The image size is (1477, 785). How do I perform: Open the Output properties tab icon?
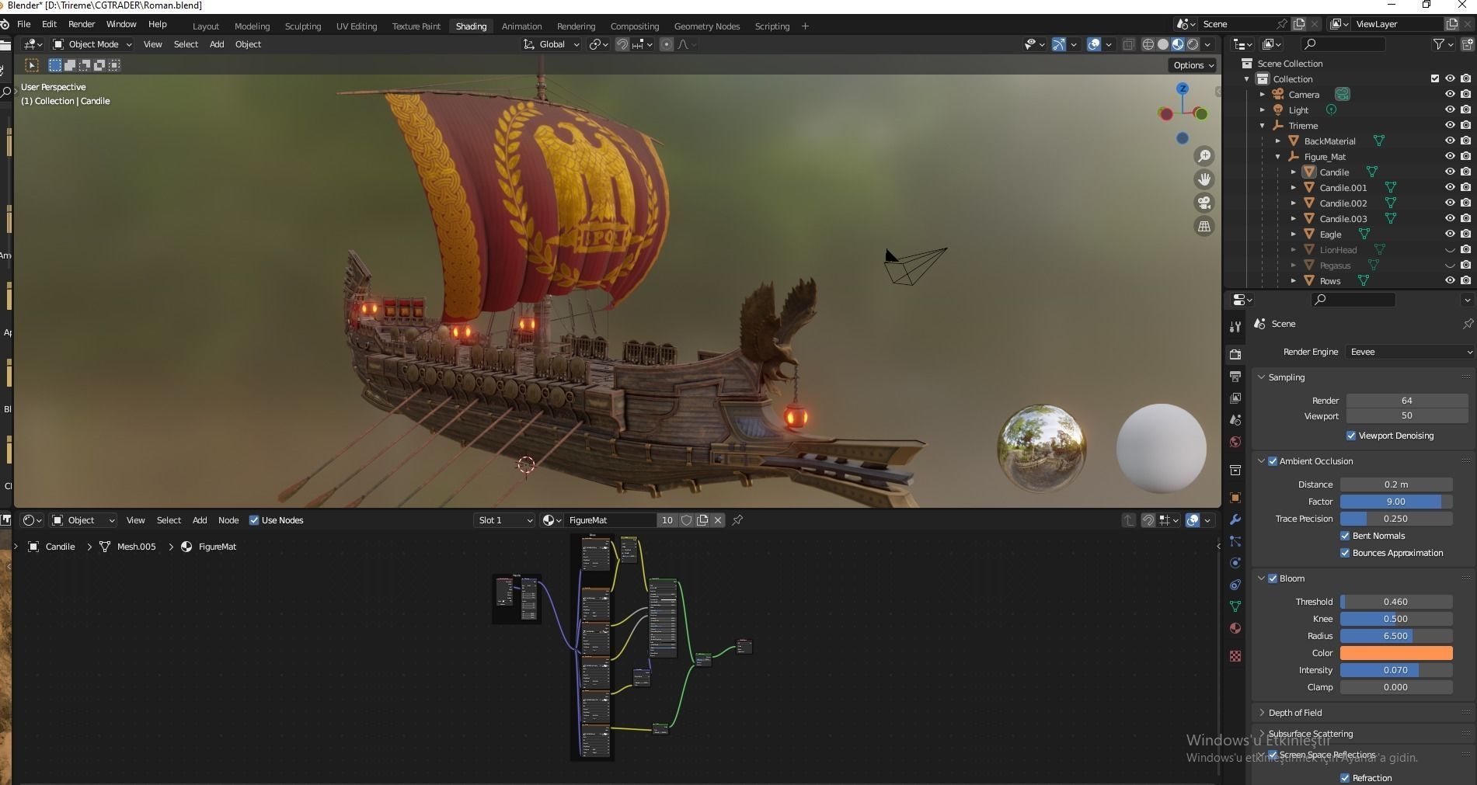(x=1235, y=377)
